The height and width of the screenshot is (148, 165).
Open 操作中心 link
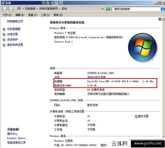pos(12,134)
